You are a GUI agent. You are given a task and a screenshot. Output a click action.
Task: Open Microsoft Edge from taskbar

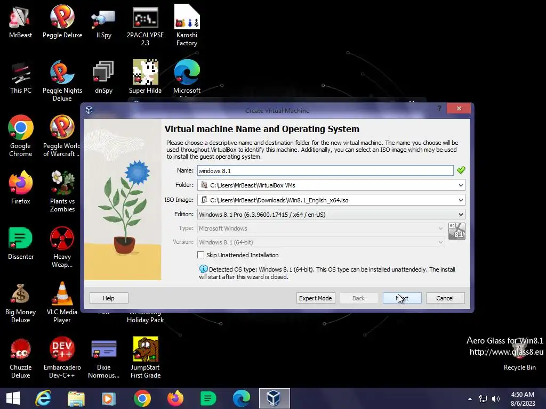[x=242, y=398]
